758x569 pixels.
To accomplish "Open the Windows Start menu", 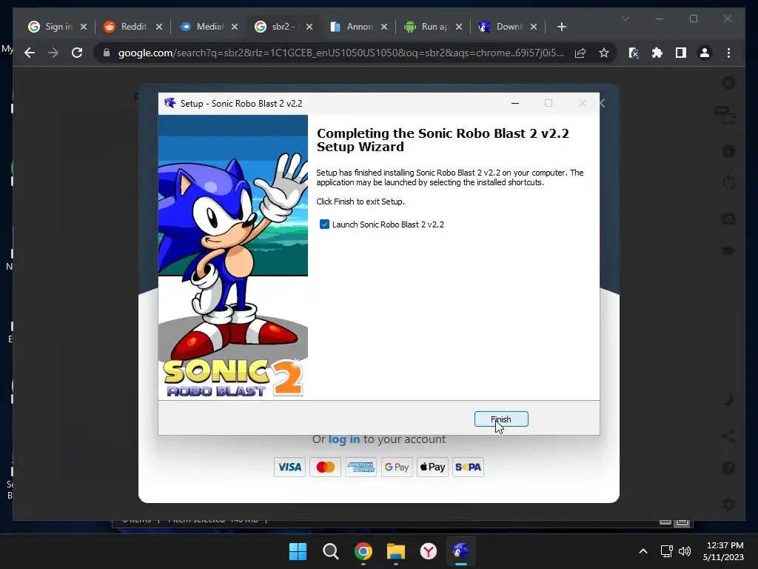I will [298, 551].
